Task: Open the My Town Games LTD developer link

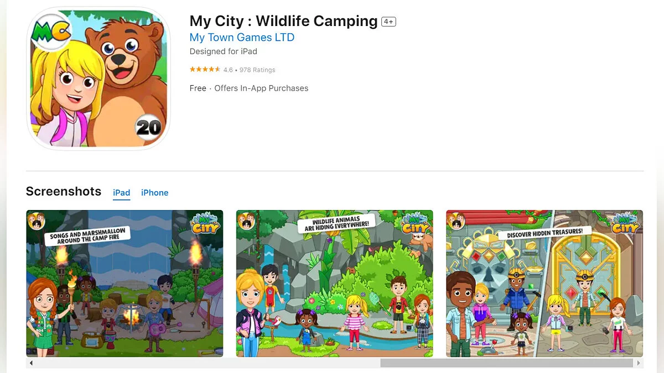Action: click(x=242, y=38)
